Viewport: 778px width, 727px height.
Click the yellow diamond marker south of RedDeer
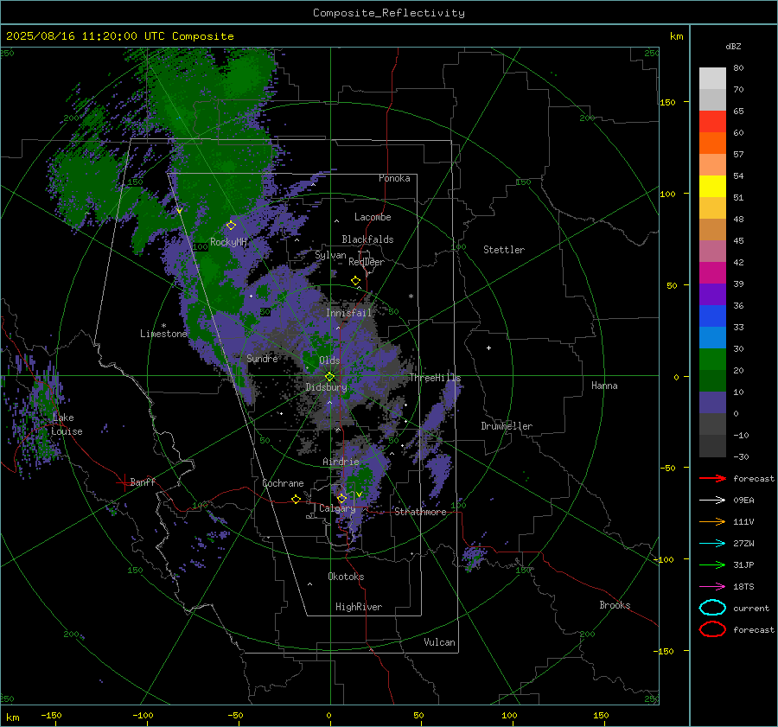click(x=356, y=280)
